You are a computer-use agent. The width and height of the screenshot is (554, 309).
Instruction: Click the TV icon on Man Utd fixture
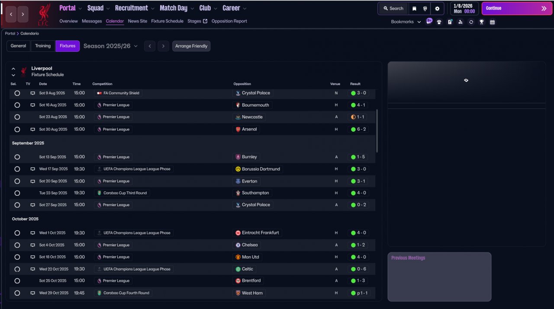click(32, 257)
